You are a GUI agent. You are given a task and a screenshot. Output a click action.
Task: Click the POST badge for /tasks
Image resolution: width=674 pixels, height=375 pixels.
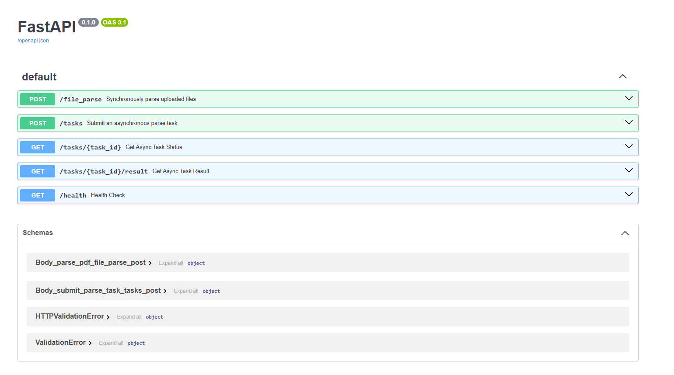tap(38, 123)
